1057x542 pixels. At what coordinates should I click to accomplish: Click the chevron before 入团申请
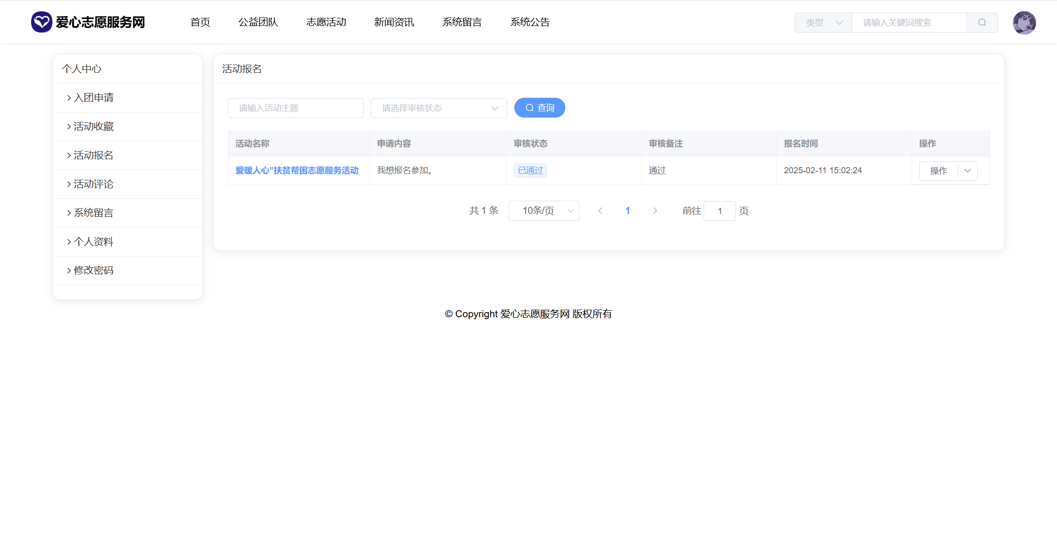tap(69, 98)
